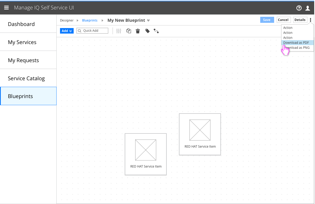The height and width of the screenshot is (204, 315).
Task: Open the hamburger navigation menu
Action: click(6, 7)
